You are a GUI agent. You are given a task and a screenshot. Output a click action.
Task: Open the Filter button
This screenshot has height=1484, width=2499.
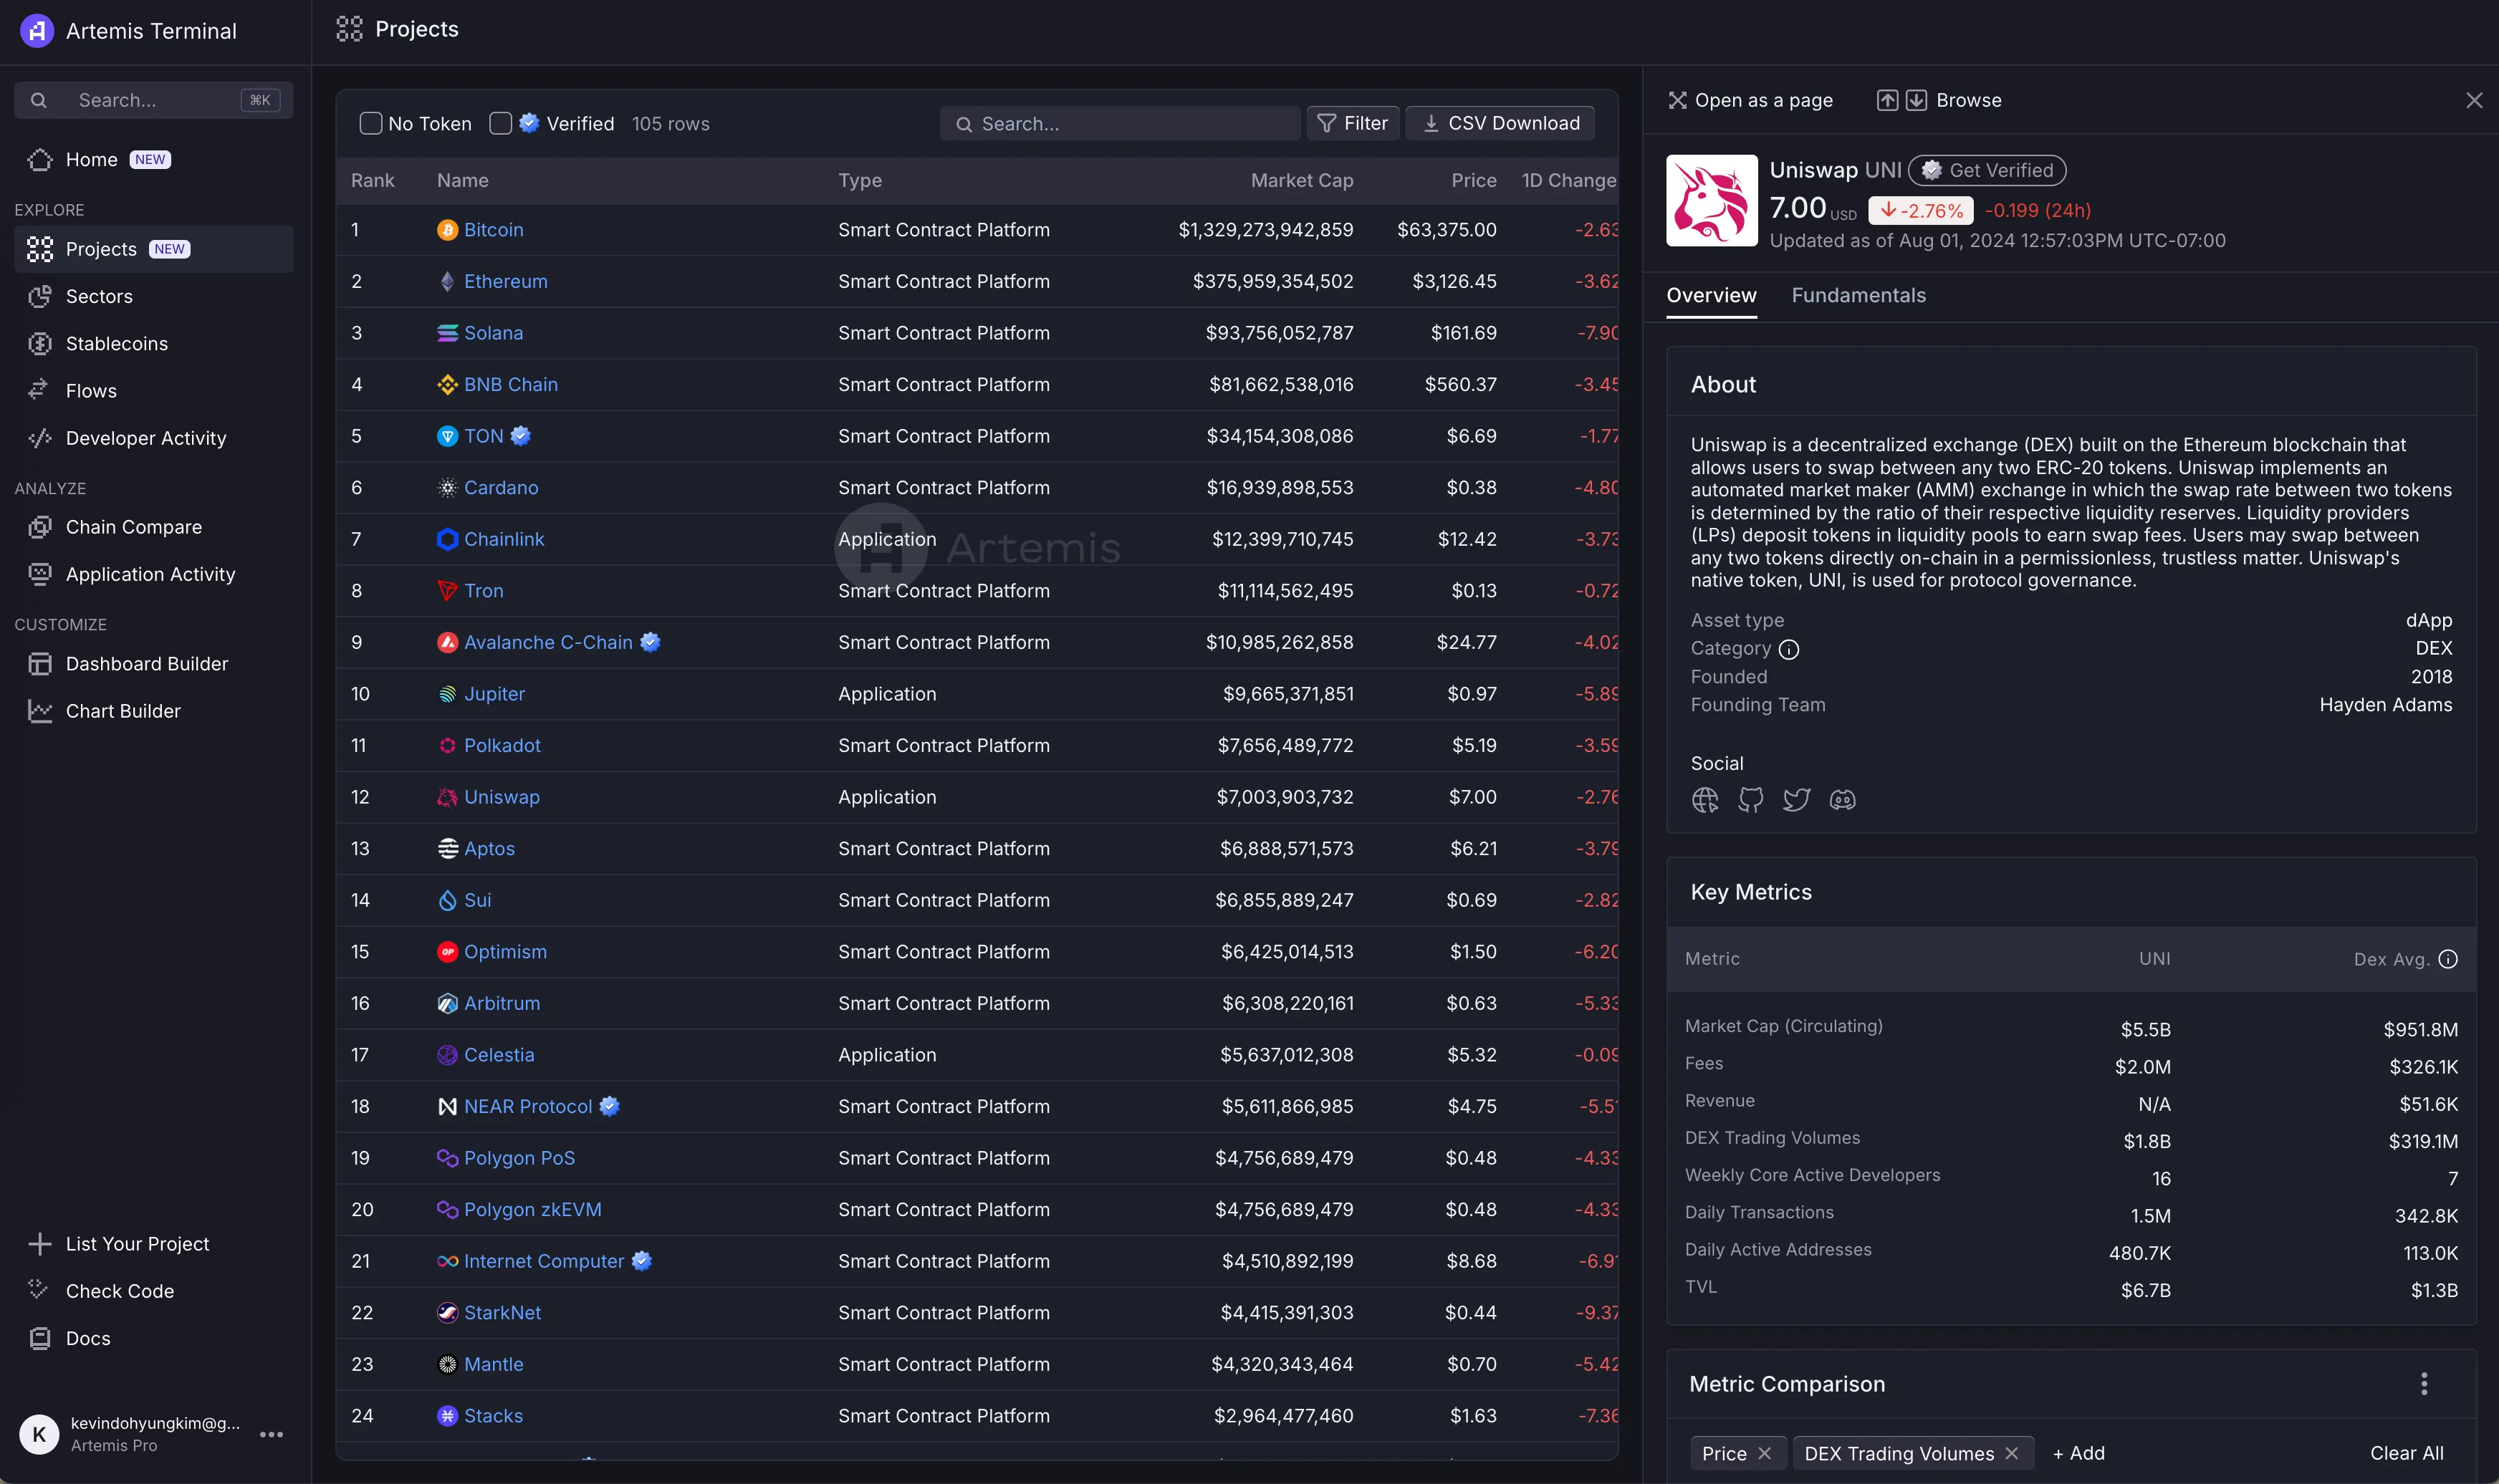point(1353,123)
